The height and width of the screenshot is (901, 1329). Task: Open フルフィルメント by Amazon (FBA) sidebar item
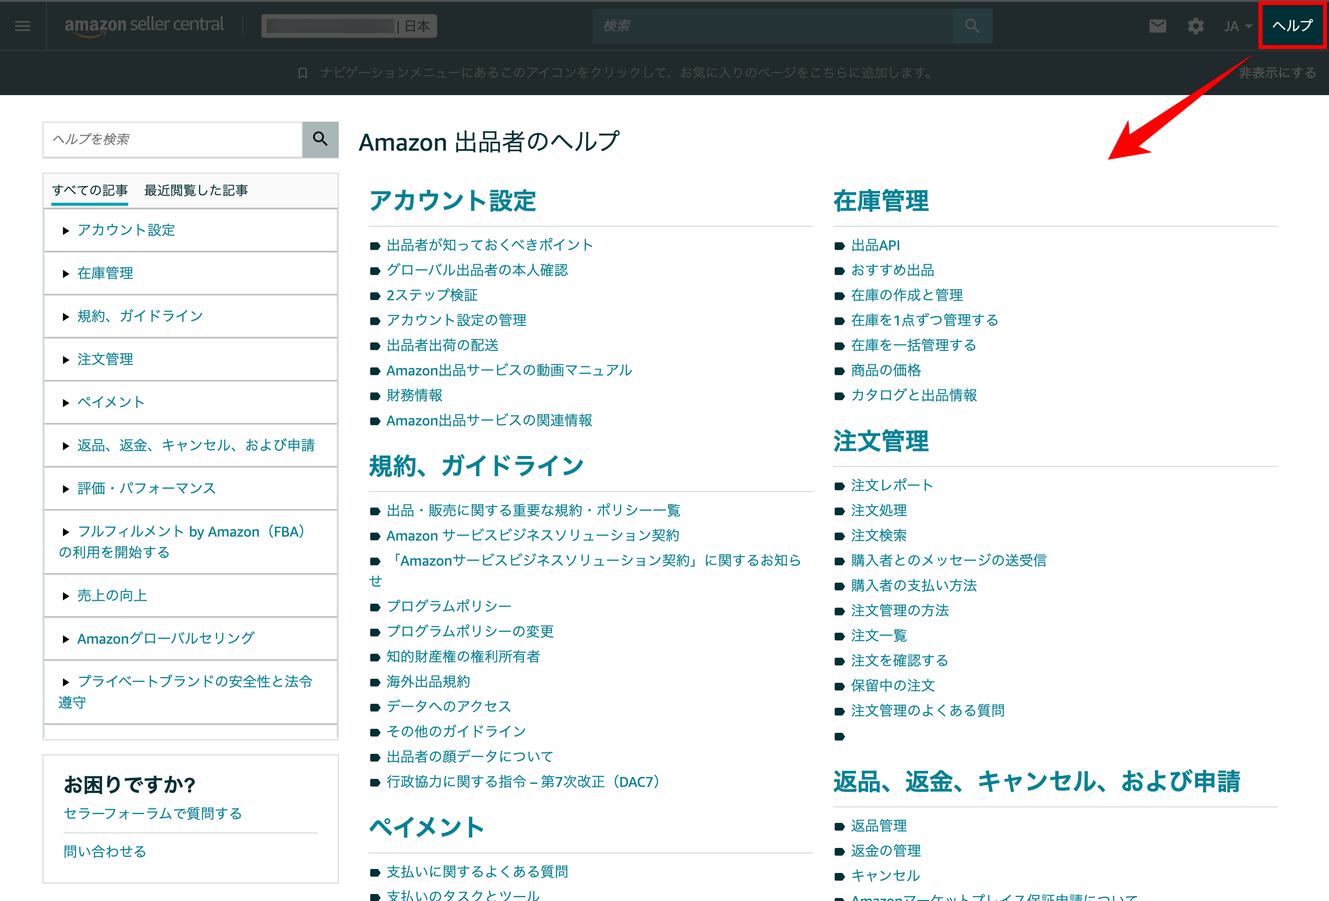pyautogui.click(x=191, y=542)
